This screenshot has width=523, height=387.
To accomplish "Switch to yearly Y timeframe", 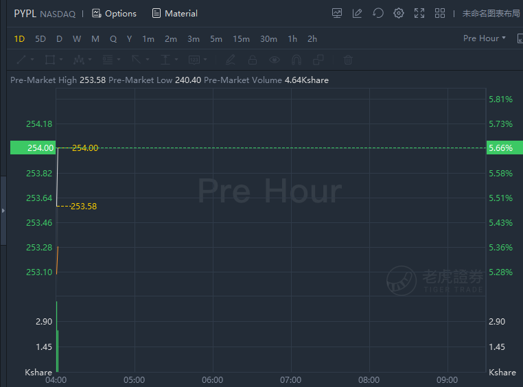I will click(130, 39).
